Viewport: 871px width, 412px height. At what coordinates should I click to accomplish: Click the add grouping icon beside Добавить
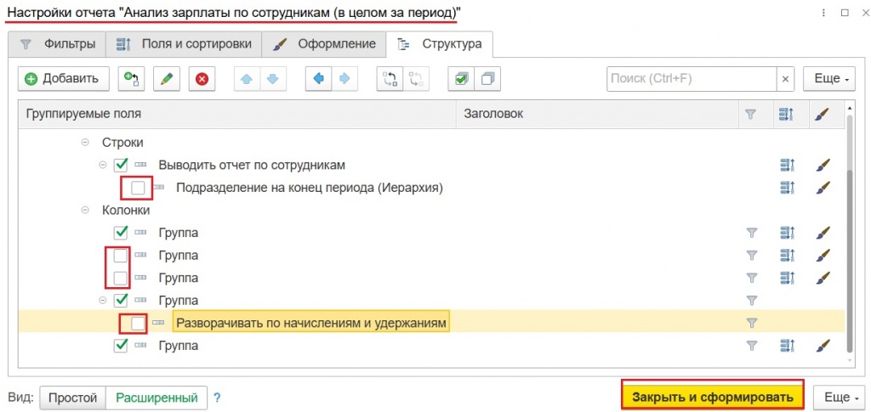132,79
